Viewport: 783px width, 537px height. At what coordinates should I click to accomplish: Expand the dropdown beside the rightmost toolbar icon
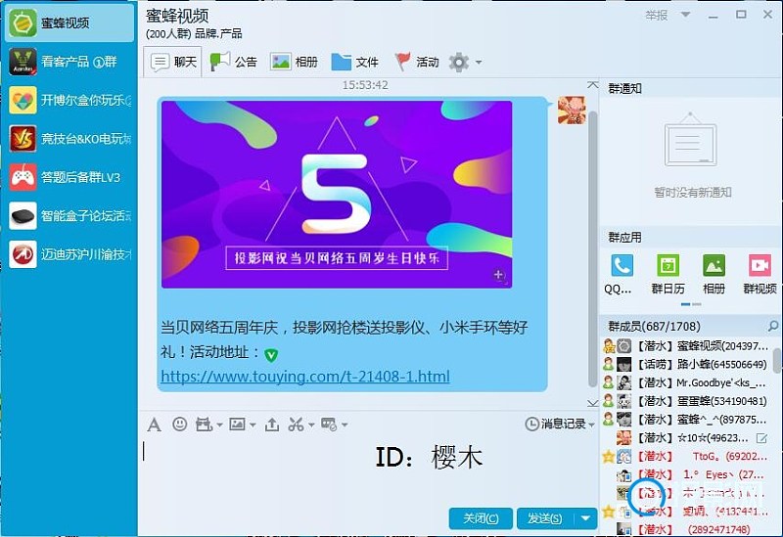pyautogui.click(x=345, y=425)
